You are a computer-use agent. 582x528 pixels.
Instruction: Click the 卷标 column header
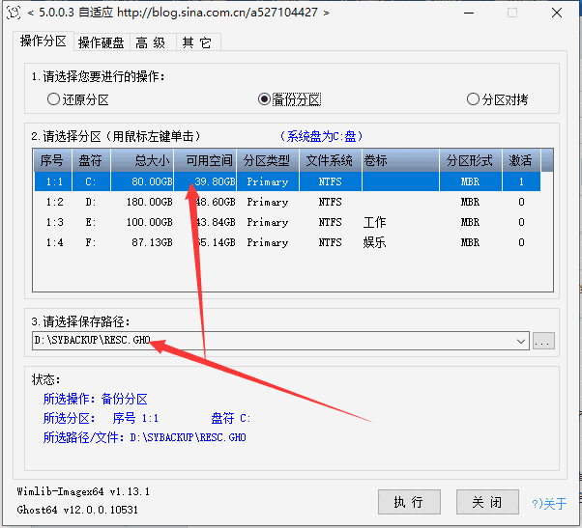pyautogui.click(x=400, y=160)
